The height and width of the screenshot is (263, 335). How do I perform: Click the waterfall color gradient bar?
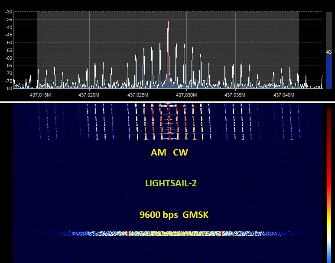tap(329, 185)
